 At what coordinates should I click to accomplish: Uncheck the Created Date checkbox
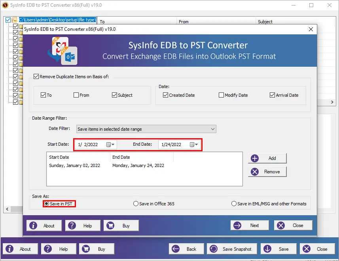coord(165,95)
